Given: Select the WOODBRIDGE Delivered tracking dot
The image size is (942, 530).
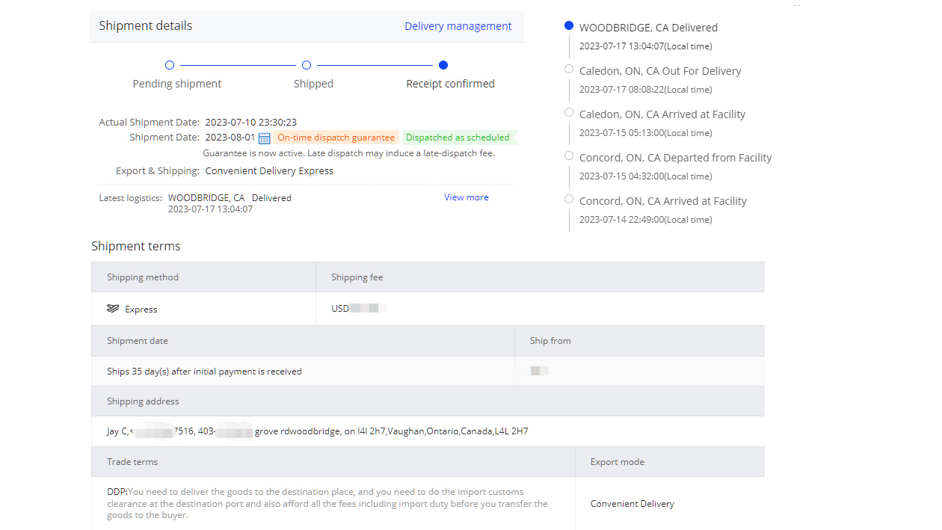Looking at the screenshot, I should tap(569, 25).
